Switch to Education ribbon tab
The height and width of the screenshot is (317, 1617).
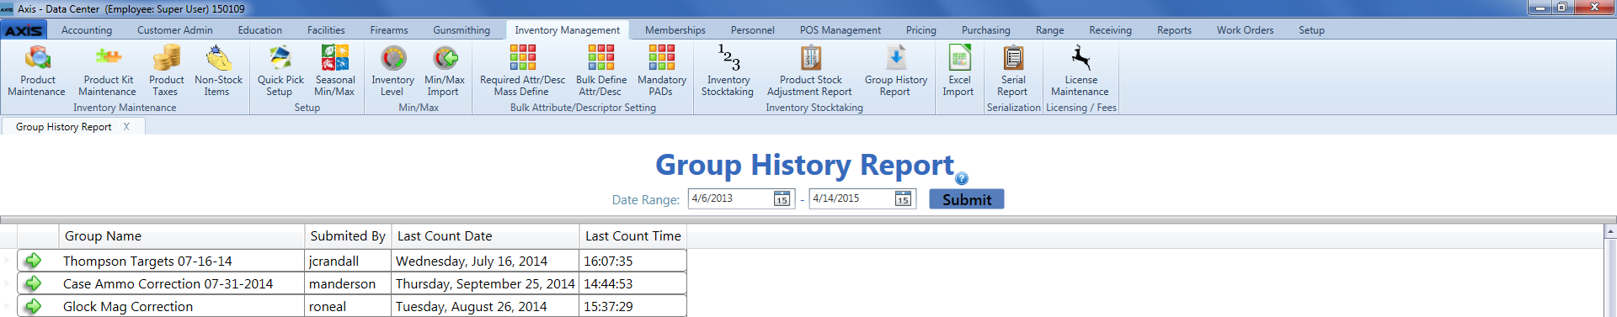click(x=260, y=30)
